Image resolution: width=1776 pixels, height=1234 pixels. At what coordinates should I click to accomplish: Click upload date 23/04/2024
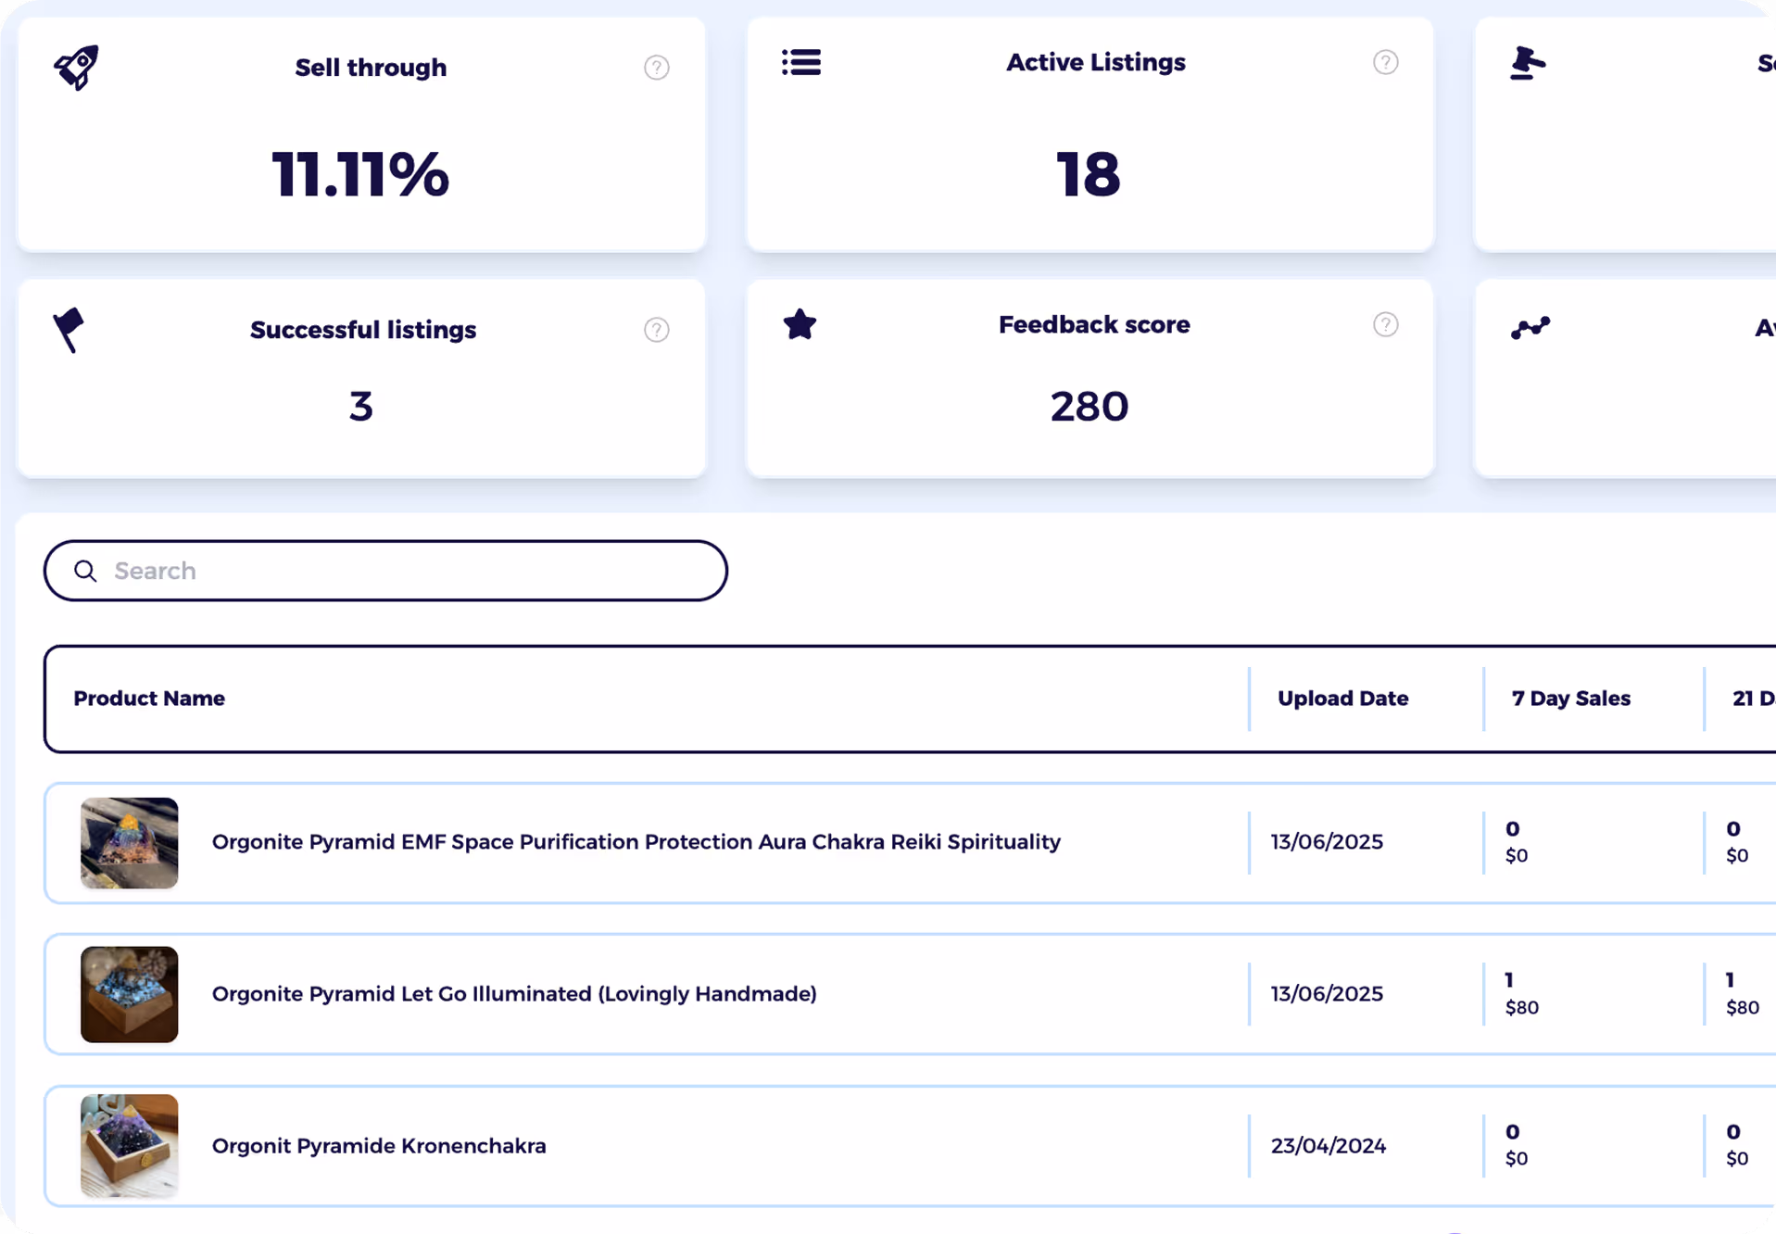point(1328,1146)
